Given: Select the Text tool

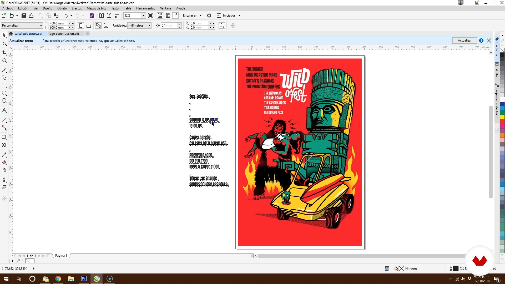Looking at the screenshot, I should coord(4,110).
